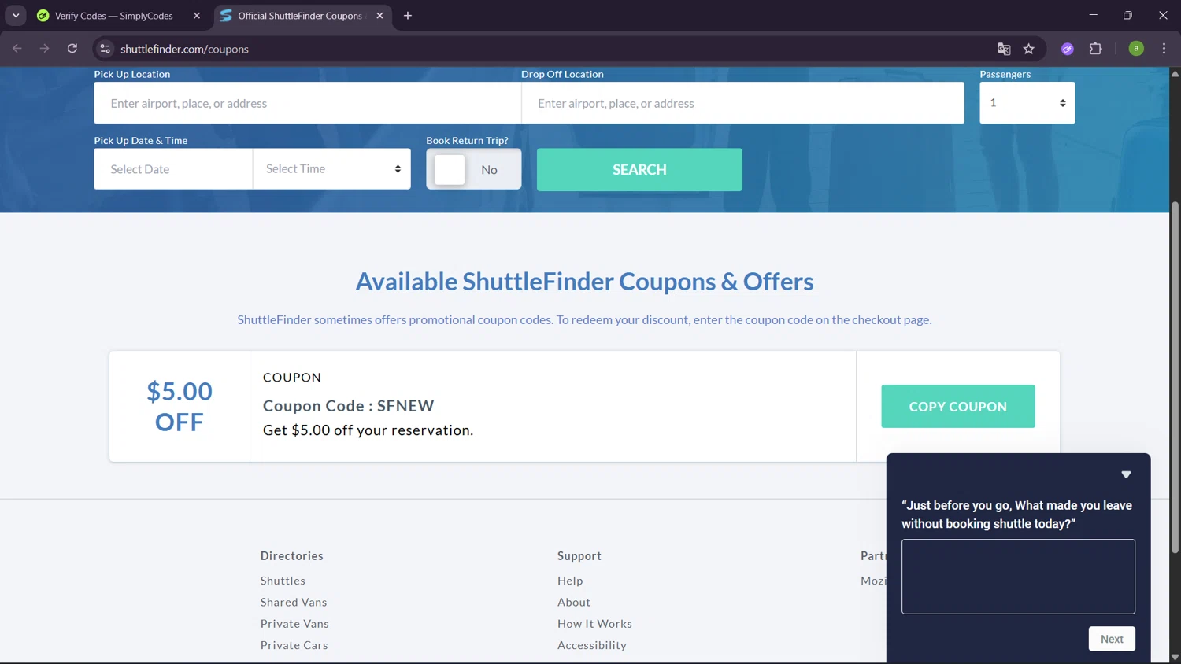
Task: Open the Shuttles directory link
Action: [283, 581]
